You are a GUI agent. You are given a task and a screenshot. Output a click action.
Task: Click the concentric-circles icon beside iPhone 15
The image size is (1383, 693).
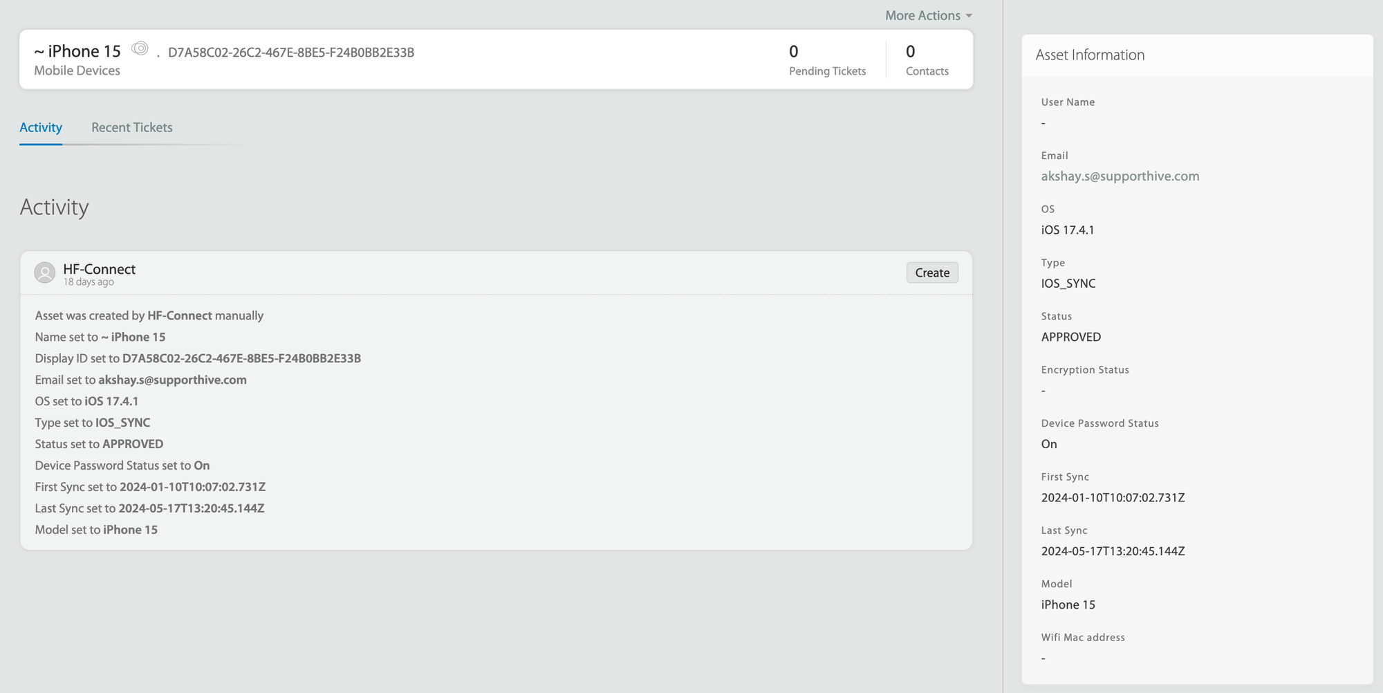coord(140,48)
